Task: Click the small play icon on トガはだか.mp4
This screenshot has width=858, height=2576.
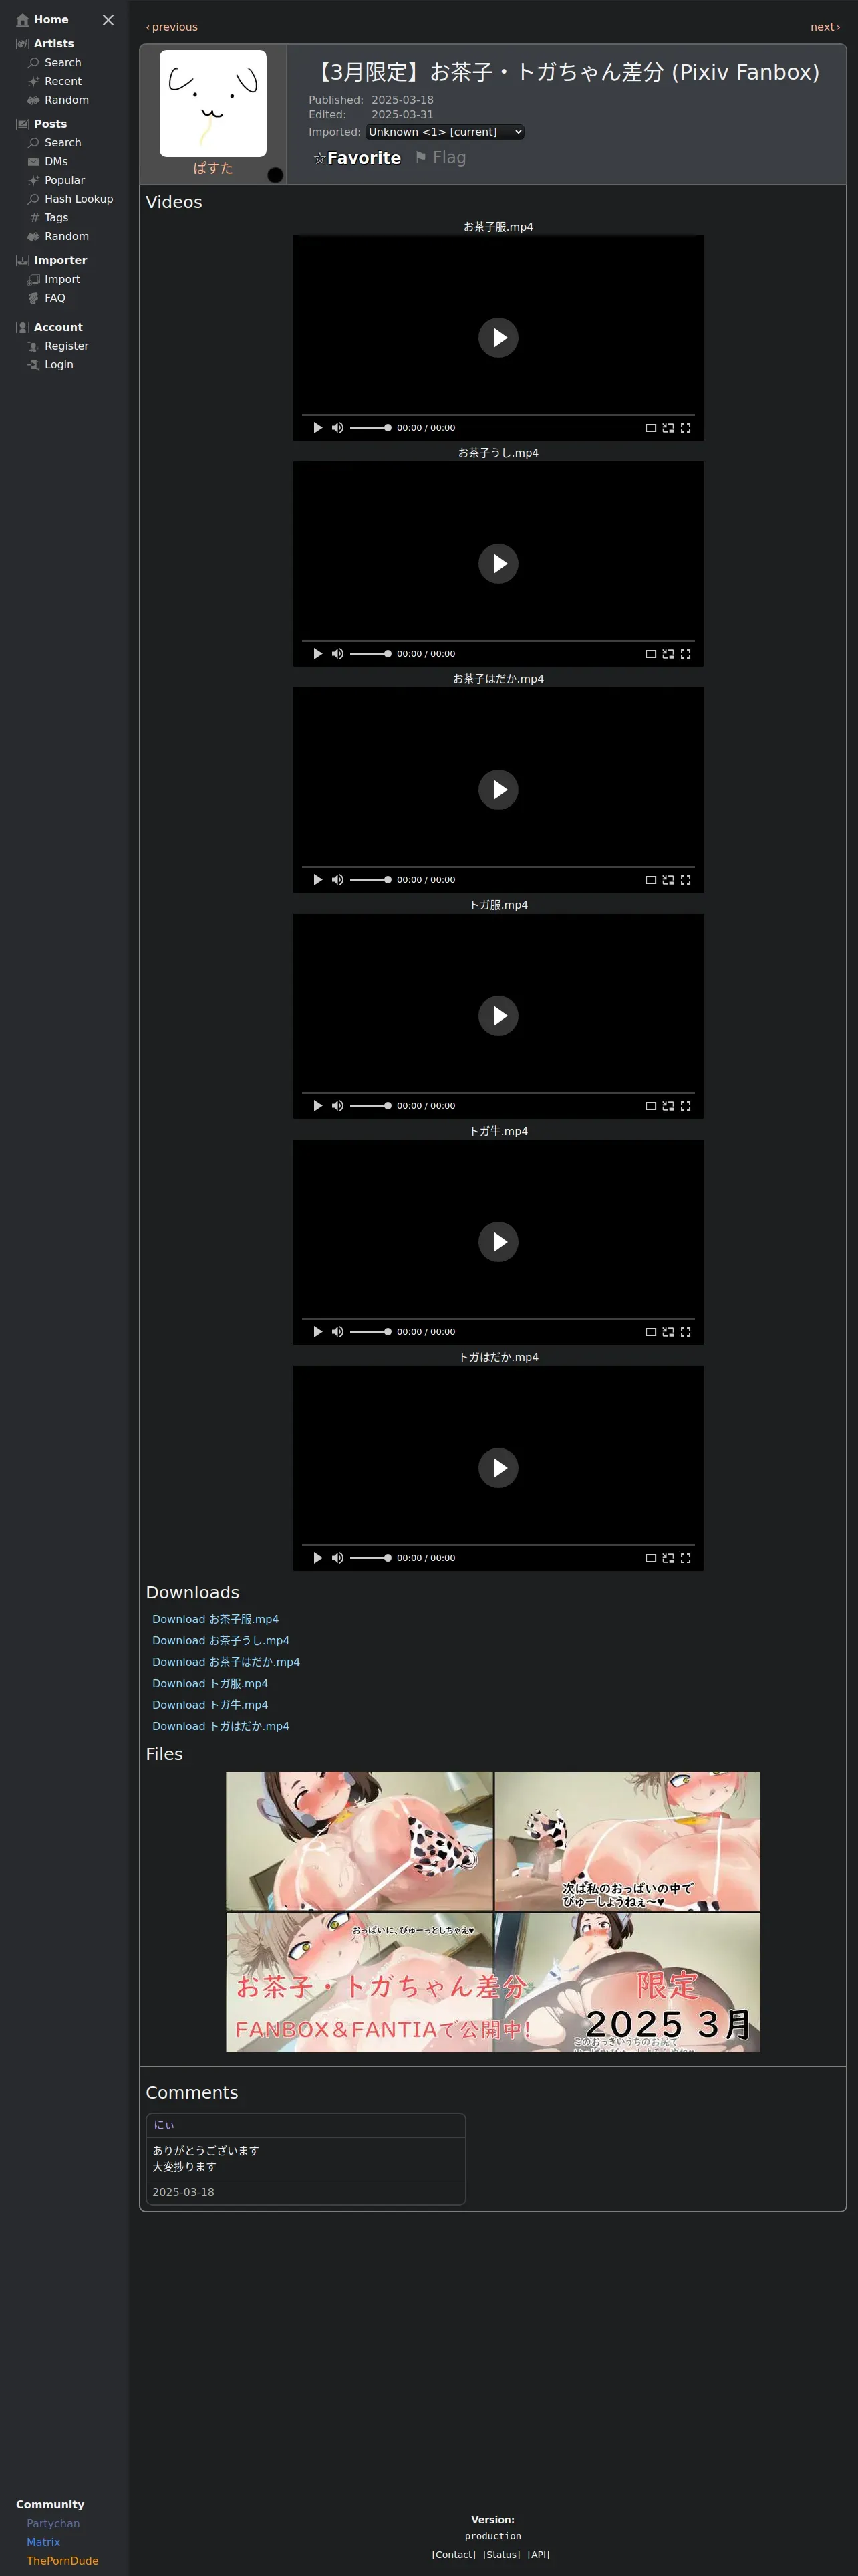Action: 317,1558
